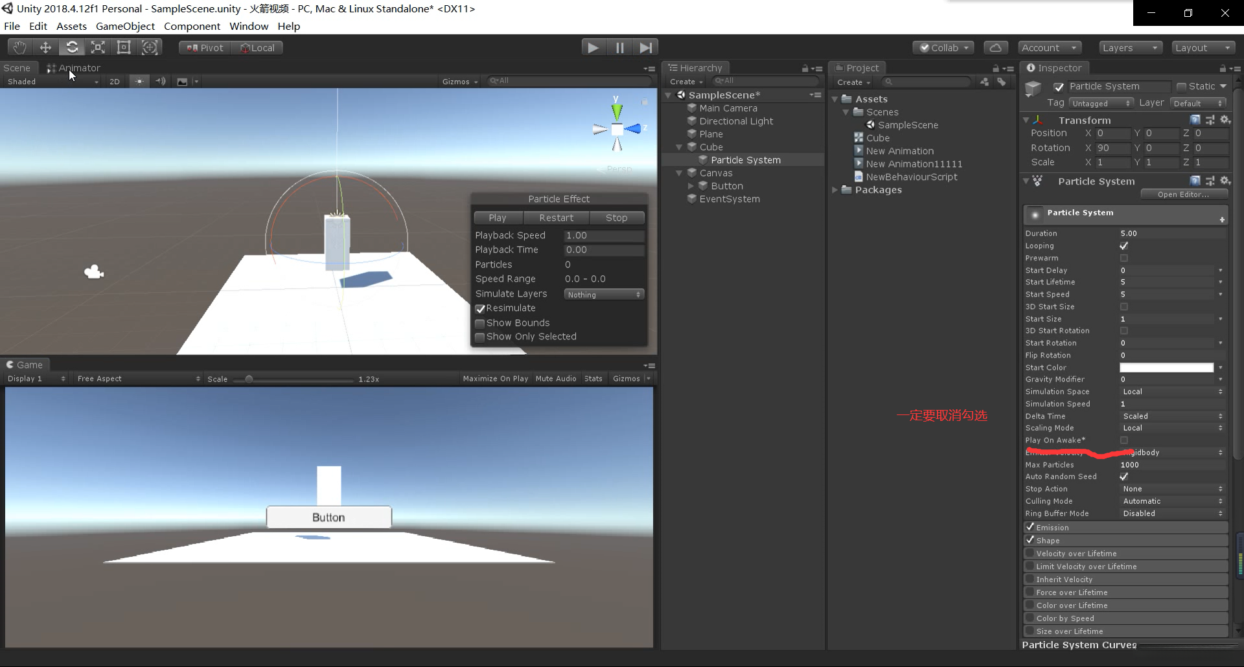The height and width of the screenshot is (667, 1244).
Task: Toggle Maximize On Play
Action: coord(496,379)
